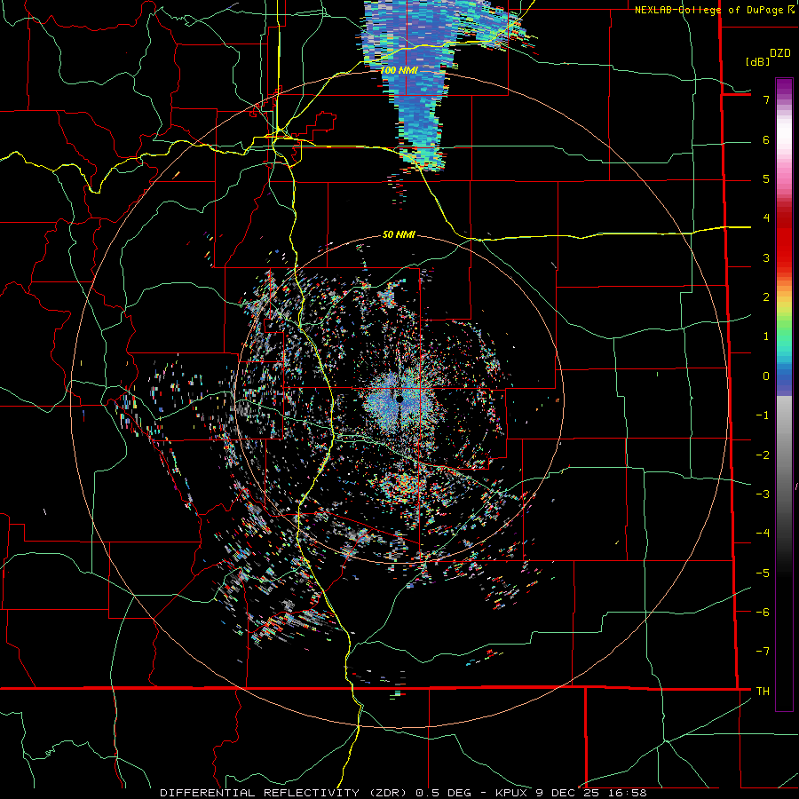Screen dimensions: 799x799
Task: Click the legend value -3
Action: (763, 494)
